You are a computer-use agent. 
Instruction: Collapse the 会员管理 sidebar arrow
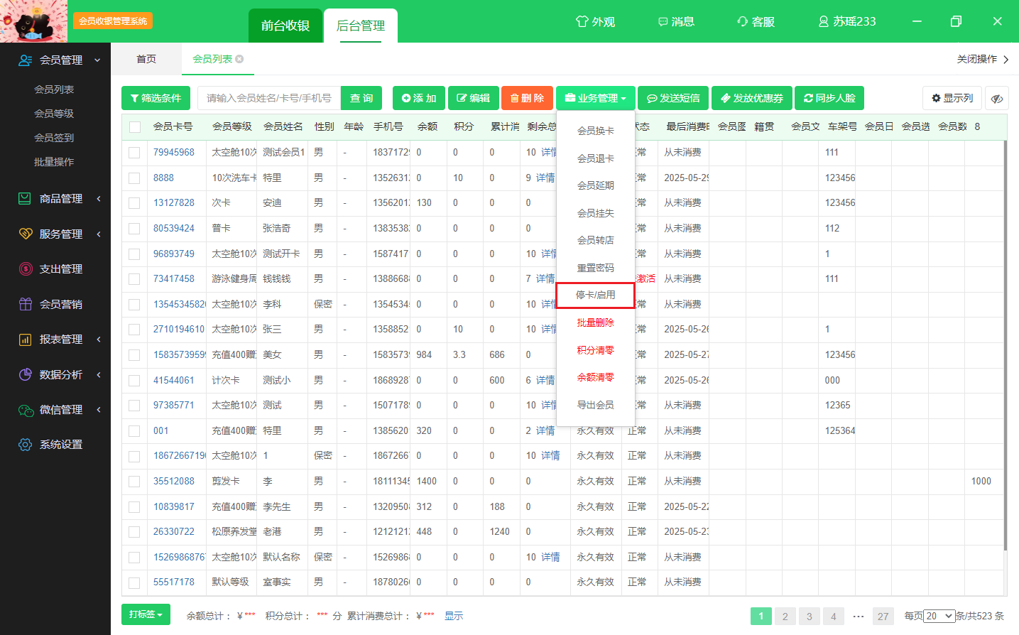[97, 60]
